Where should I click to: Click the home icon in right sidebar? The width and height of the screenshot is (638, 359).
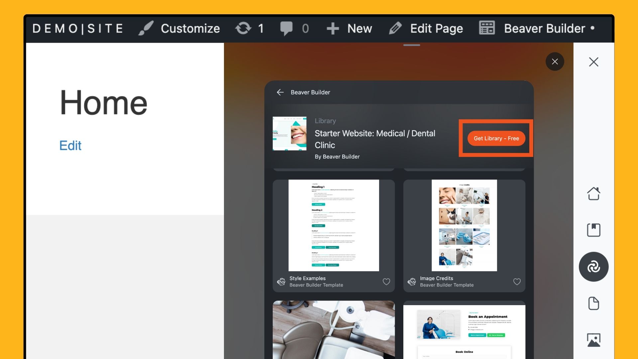(593, 193)
